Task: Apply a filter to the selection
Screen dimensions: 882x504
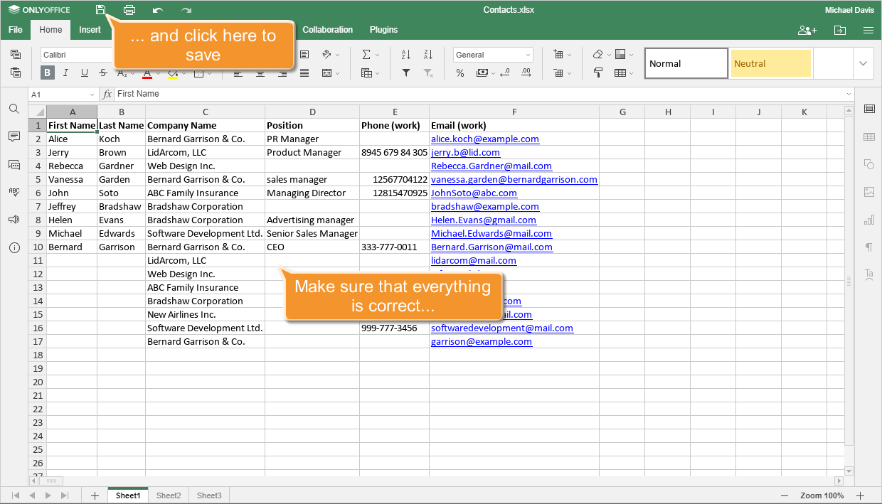Action: [x=405, y=73]
